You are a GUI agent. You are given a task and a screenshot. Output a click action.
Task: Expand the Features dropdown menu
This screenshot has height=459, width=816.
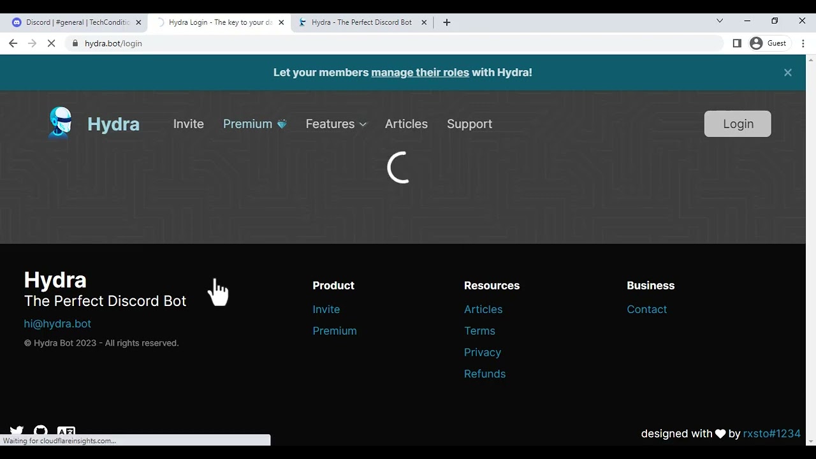336,124
